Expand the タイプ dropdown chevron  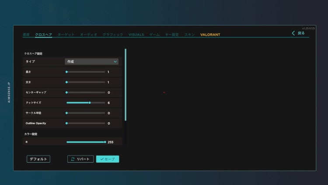coord(115,61)
